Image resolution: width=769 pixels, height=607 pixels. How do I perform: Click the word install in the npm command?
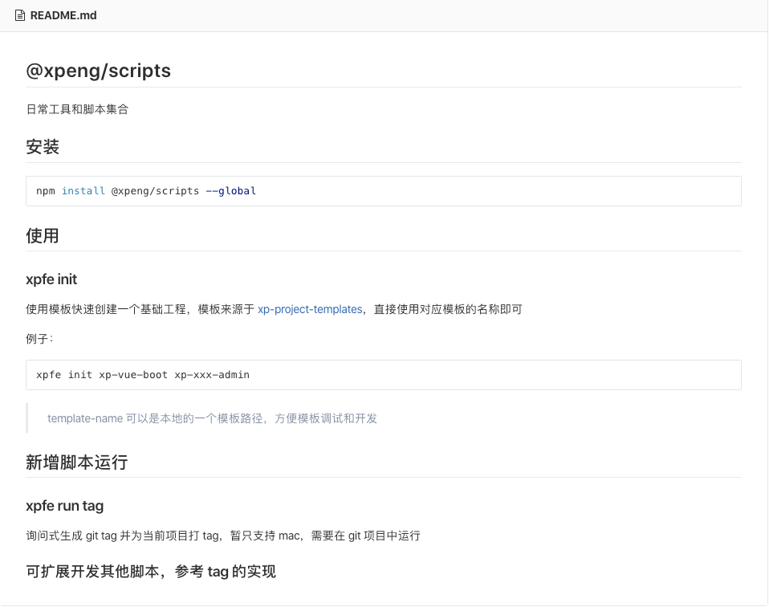pyautogui.click(x=83, y=191)
